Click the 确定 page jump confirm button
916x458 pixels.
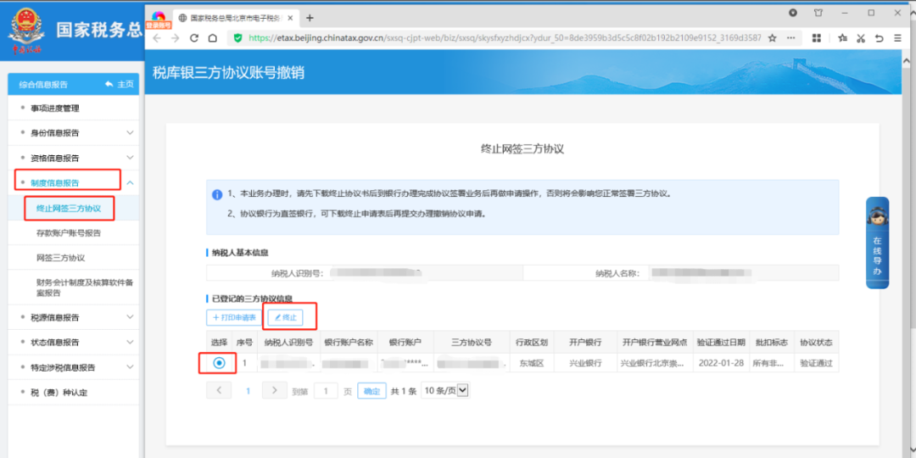[x=371, y=391]
